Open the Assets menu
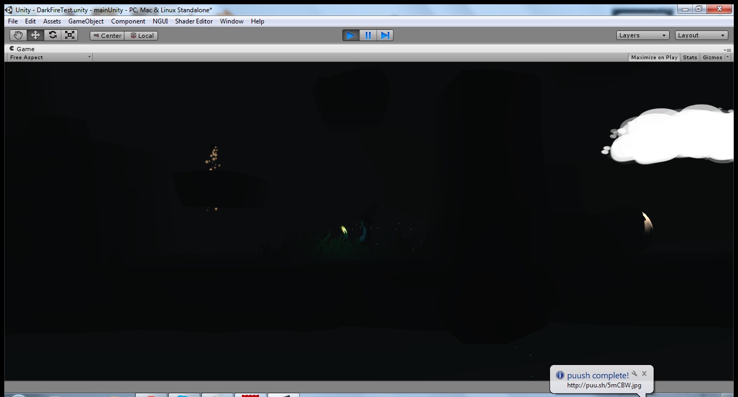This screenshot has width=738, height=397. point(52,21)
